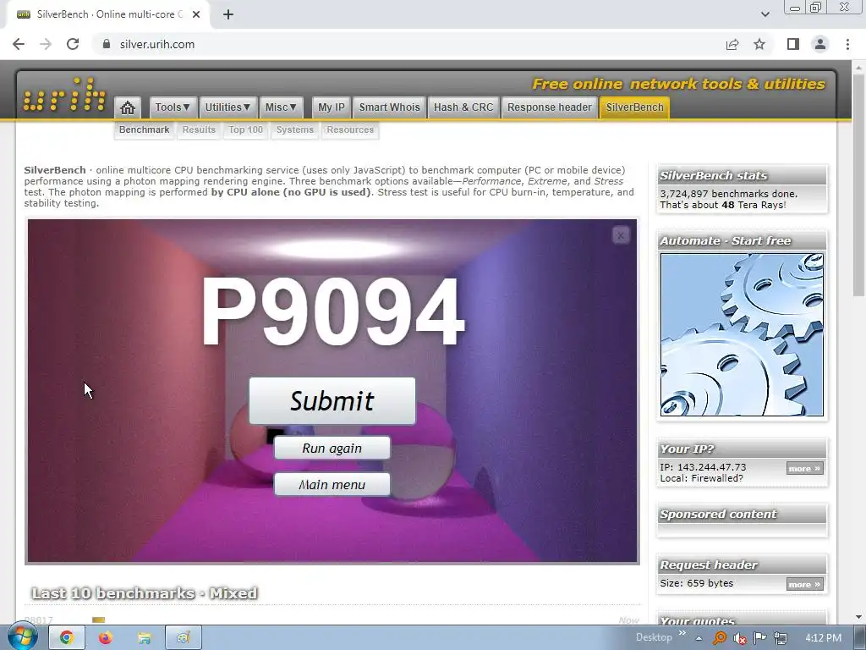Bookmark this page with the star
The image size is (866, 650).
pos(759,44)
